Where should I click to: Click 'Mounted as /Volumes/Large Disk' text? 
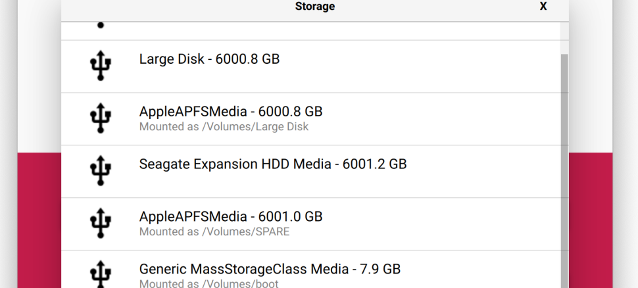(x=224, y=126)
